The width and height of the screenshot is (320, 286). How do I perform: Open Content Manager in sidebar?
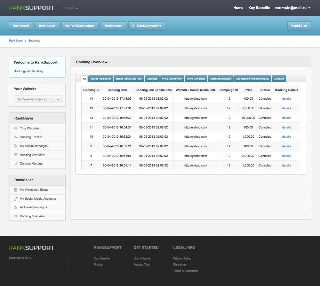point(37,164)
